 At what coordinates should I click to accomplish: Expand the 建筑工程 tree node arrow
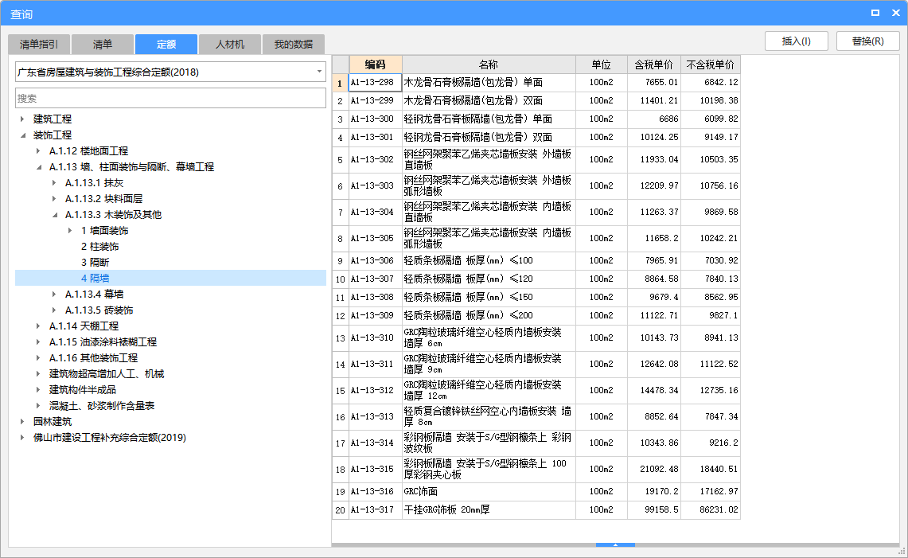point(22,119)
